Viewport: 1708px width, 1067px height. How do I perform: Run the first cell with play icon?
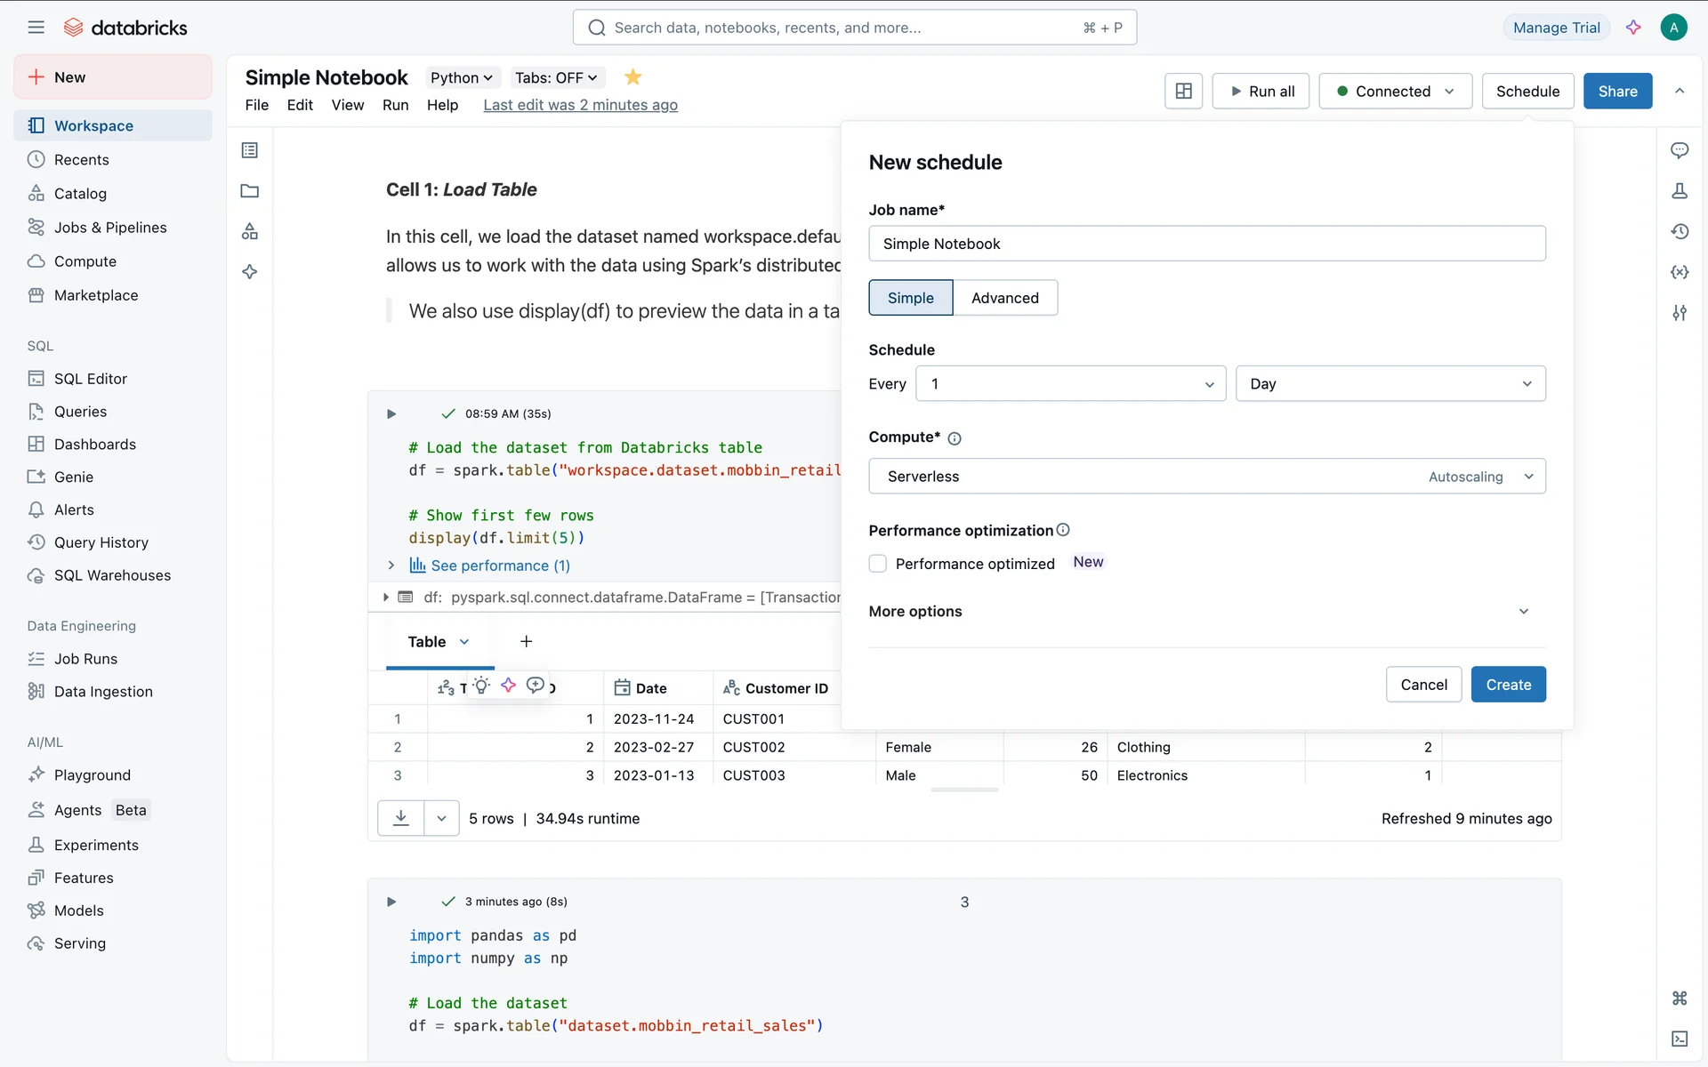(391, 413)
